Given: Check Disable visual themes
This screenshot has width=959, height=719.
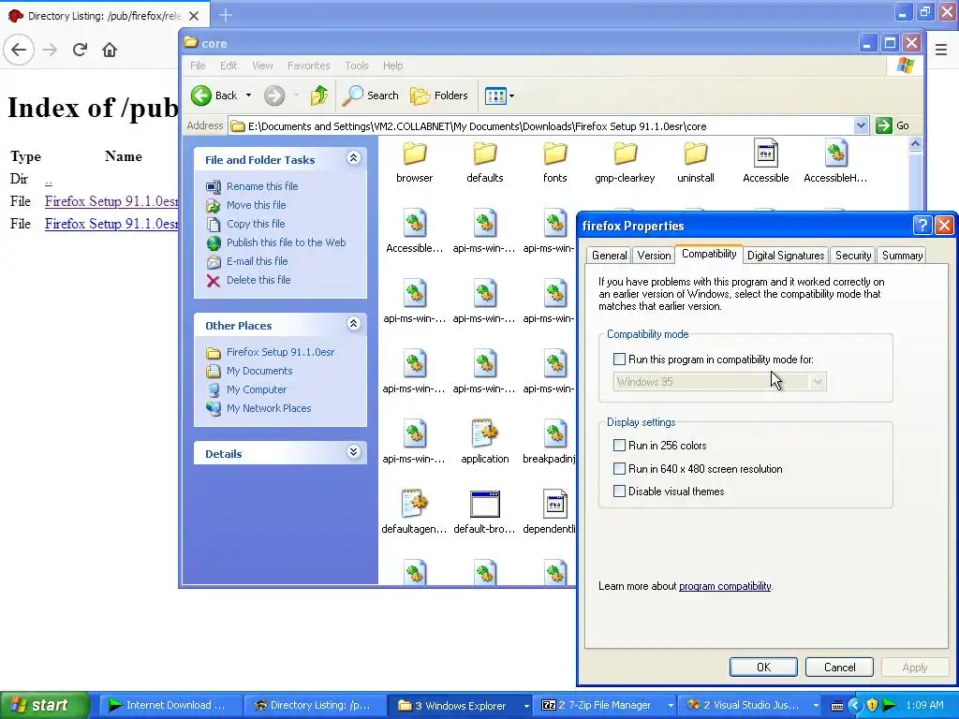Looking at the screenshot, I should pyautogui.click(x=620, y=491).
